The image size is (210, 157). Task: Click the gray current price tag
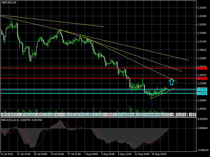pos(202,88)
